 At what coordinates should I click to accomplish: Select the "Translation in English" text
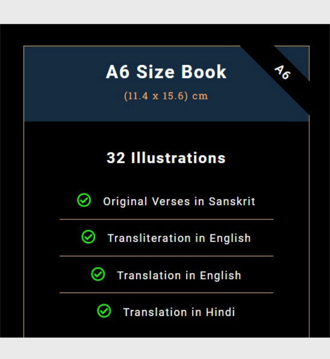click(179, 275)
